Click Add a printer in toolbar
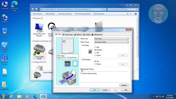This screenshot has width=176, height=99. coord(50,14)
